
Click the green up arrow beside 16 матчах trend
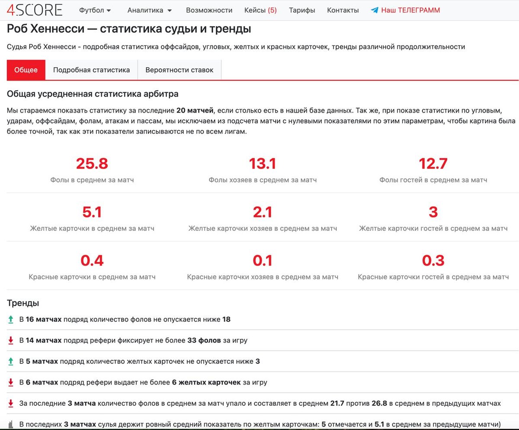pyautogui.click(x=11, y=320)
